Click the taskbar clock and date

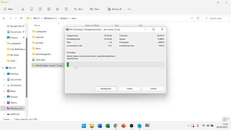[222, 126]
